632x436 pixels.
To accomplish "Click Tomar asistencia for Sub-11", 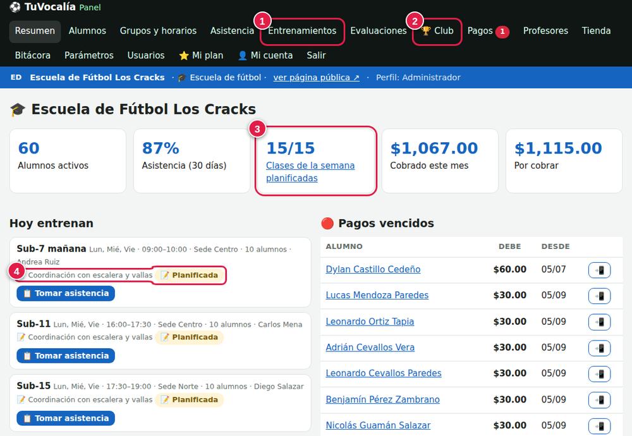I will [x=66, y=356].
